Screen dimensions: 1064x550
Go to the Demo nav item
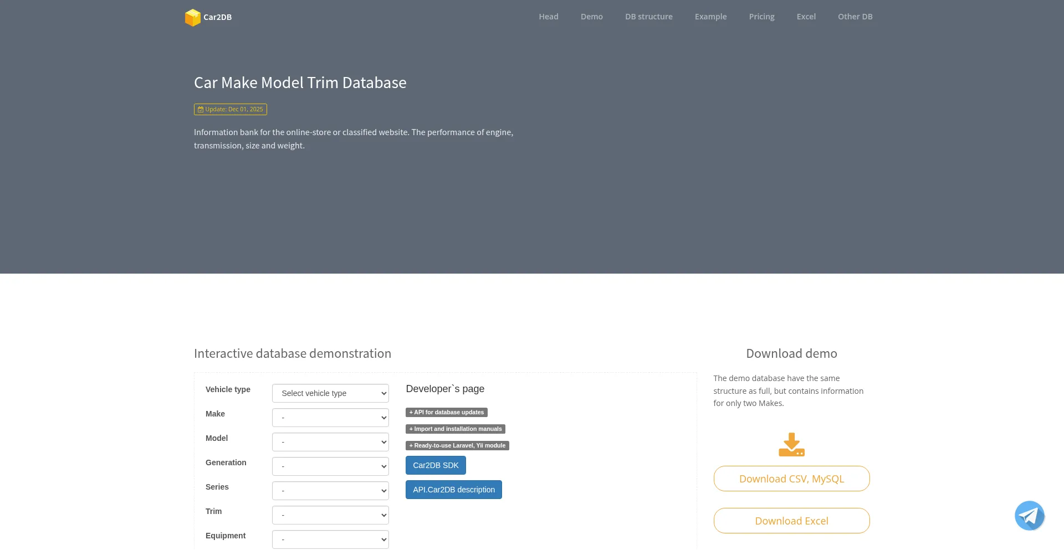coord(591,17)
